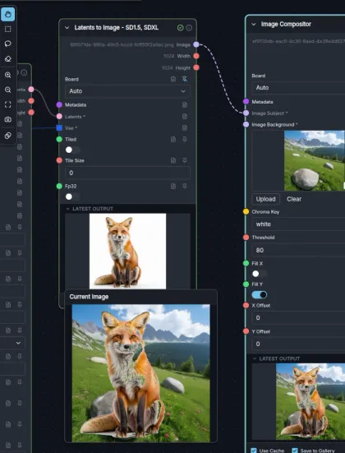Image resolution: width=345 pixels, height=453 pixels.
Task: Click the camera snapshot icon in toolbar
Action: click(x=7, y=119)
